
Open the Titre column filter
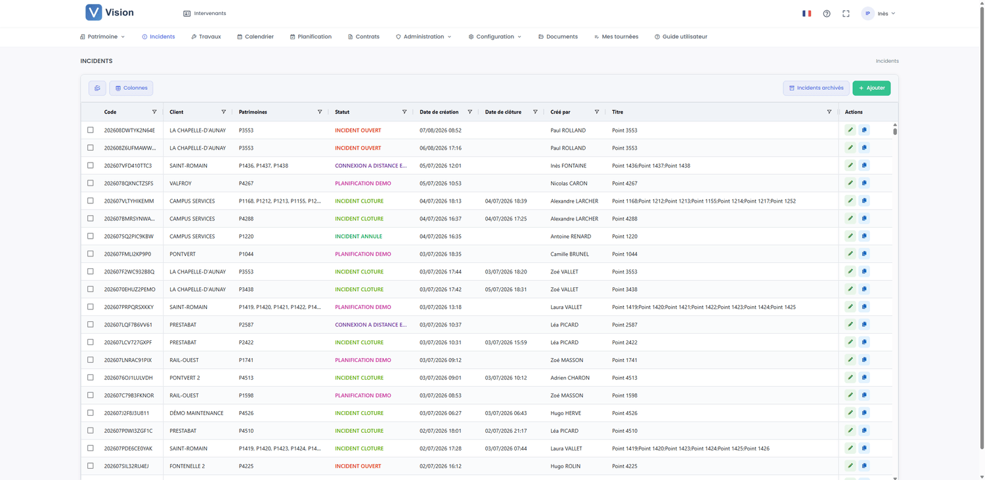click(x=829, y=112)
